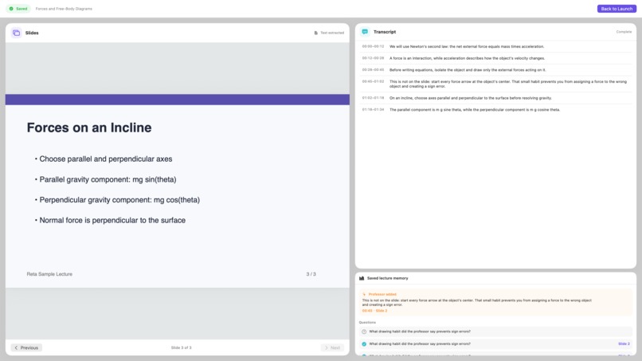
Task: Click the teal check icon on the answered question
Action: [x=364, y=343]
